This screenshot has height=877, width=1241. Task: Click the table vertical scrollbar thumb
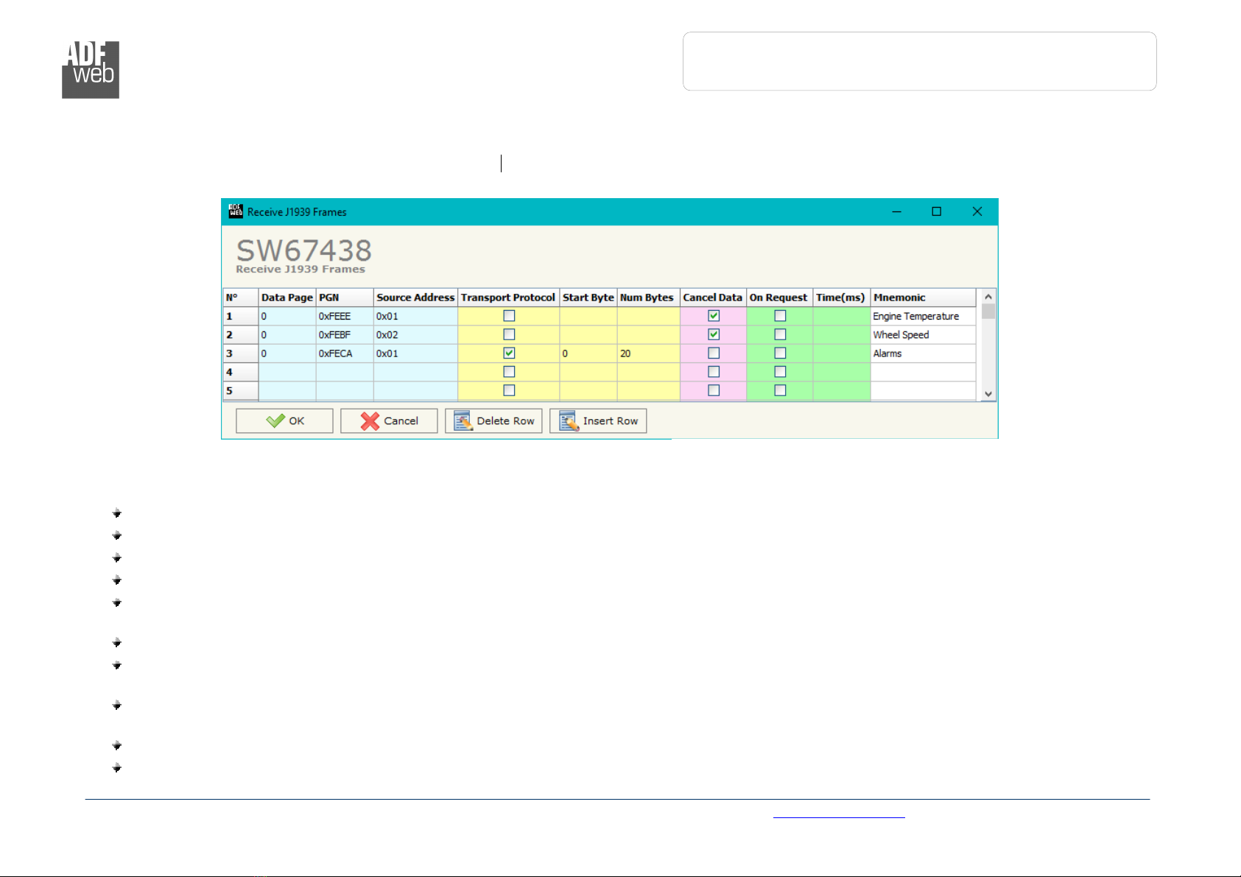tap(988, 311)
